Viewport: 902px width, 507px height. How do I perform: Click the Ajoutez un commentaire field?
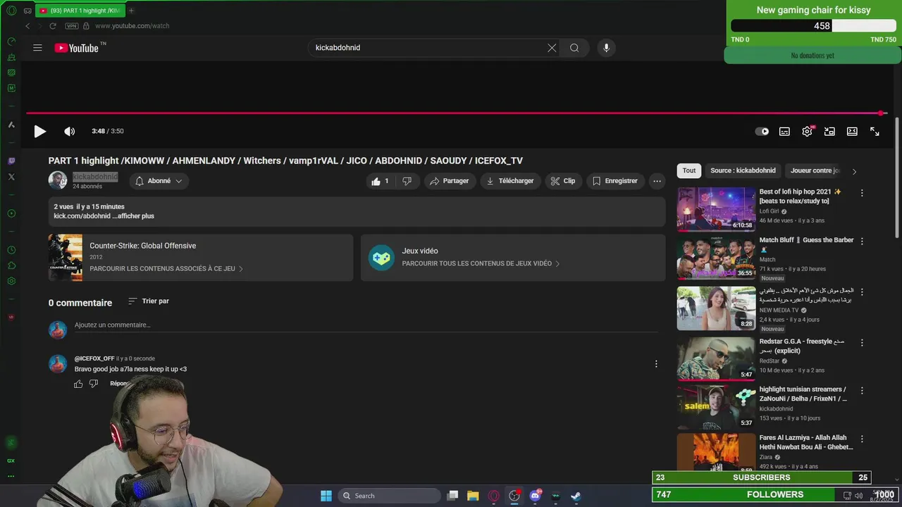point(366,325)
